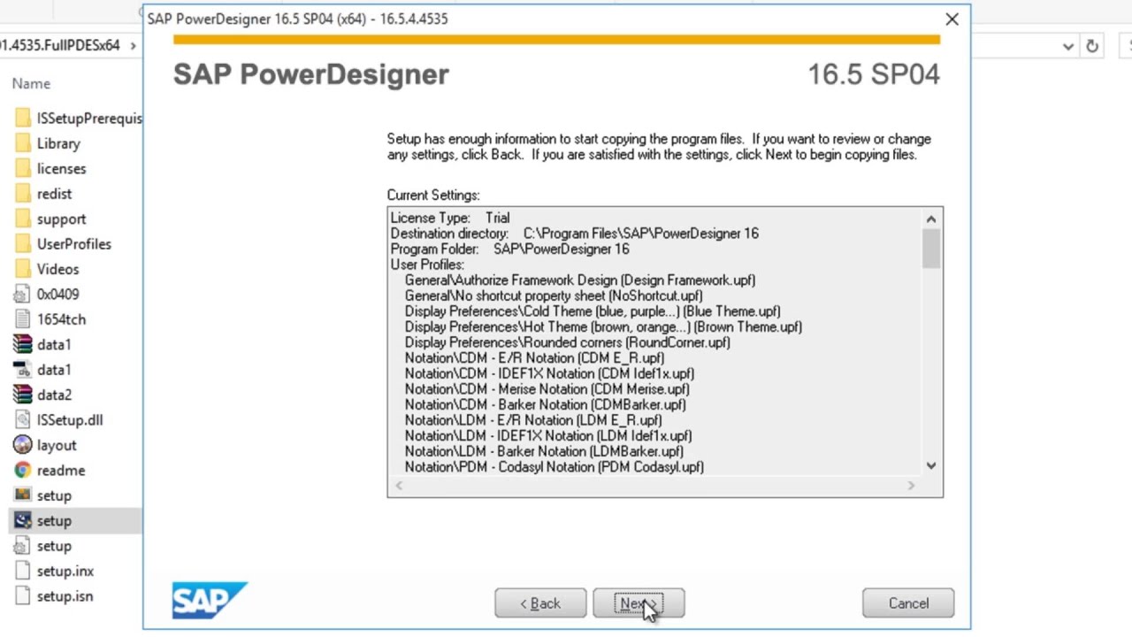The image size is (1132, 637).
Task: Click the 'CDM - E/R Notation' line
Action: (x=534, y=358)
